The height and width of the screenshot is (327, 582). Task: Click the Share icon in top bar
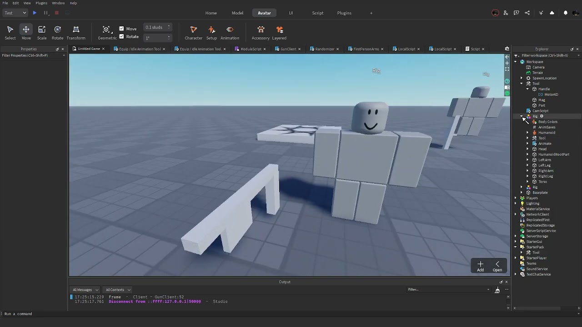tap(527, 13)
